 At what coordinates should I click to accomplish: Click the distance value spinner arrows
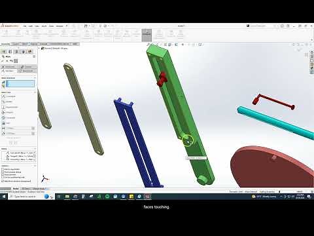coord(33,128)
